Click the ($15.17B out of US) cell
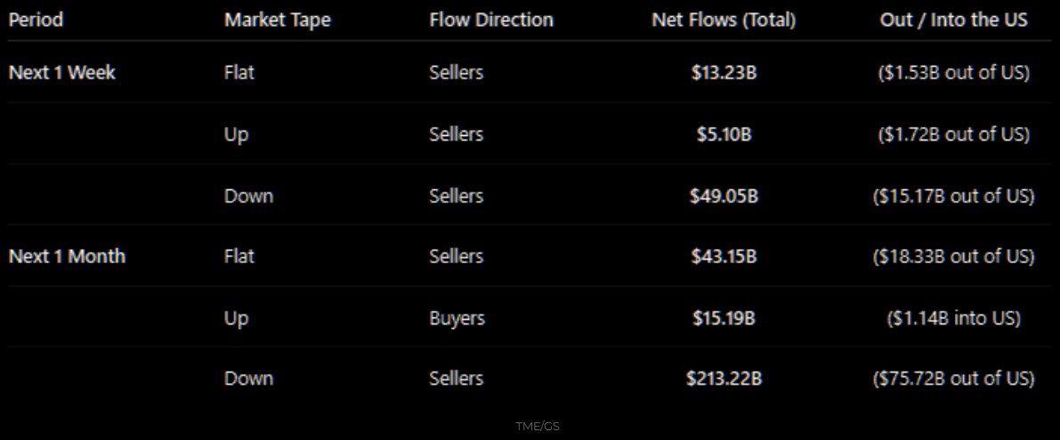Image resolution: width=1060 pixels, height=440 pixels. tap(953, 196)
